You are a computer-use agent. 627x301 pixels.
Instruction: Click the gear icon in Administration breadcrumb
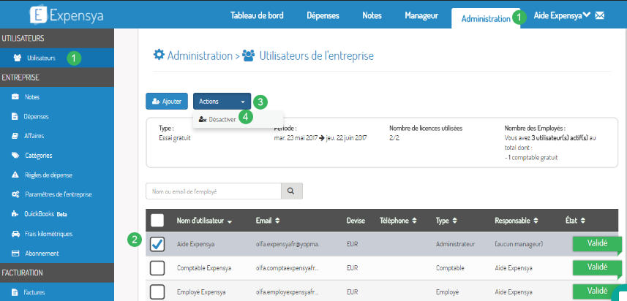pos(159,55)
